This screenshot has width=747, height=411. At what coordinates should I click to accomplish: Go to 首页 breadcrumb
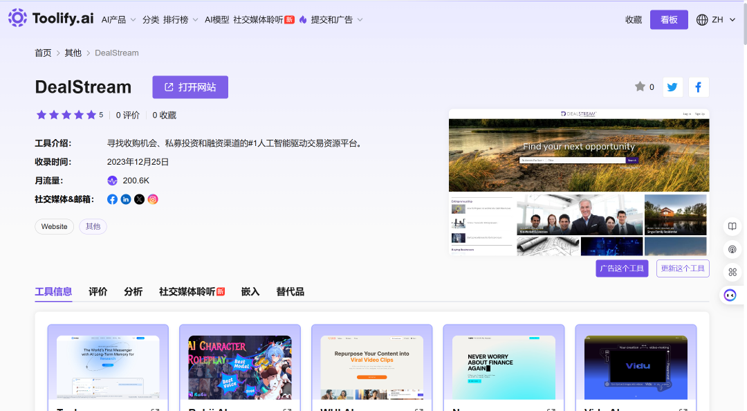[43, 53]
